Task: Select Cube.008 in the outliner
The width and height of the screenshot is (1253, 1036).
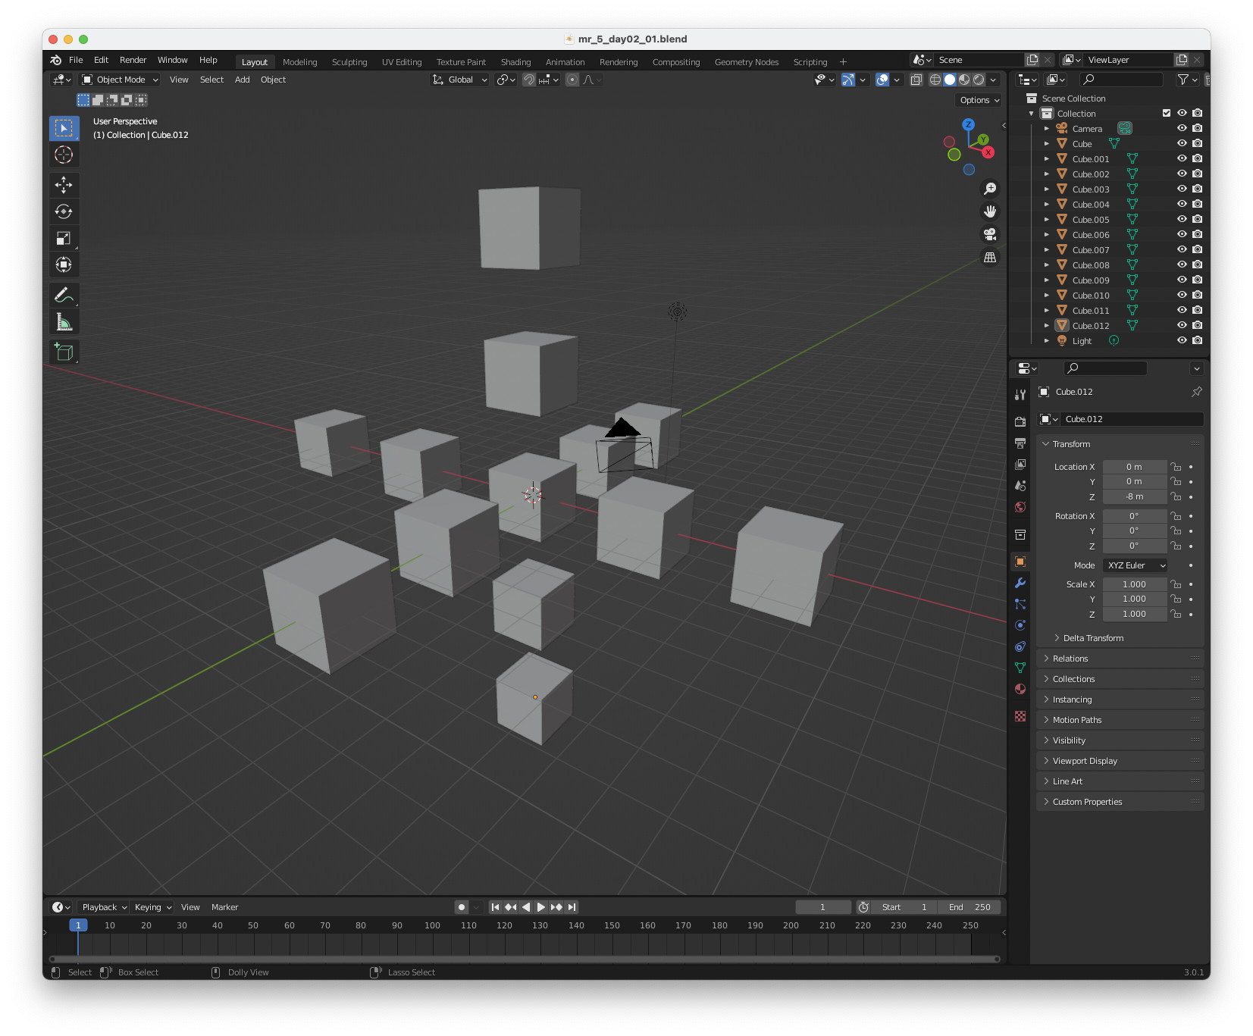Action: [1090, 265]
